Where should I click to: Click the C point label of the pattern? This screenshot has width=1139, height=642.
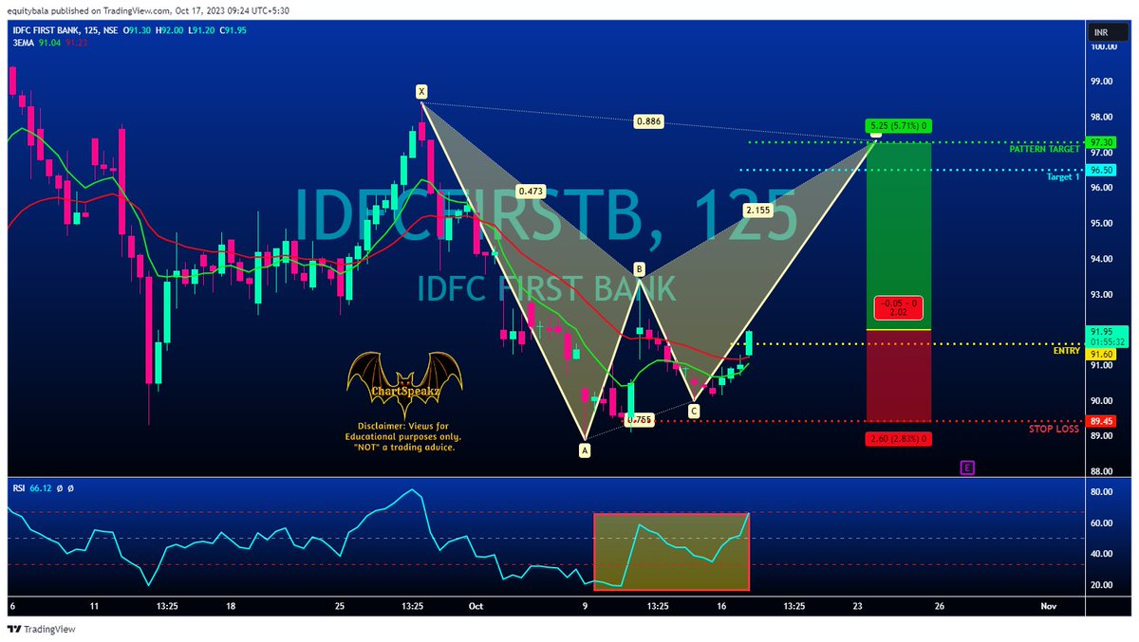694,411
